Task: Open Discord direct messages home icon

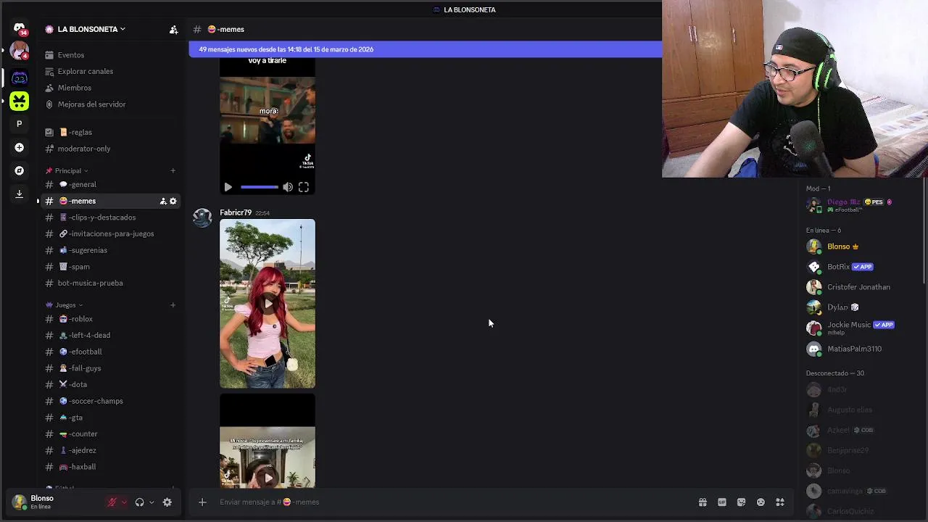Action: tap(20, 29)
